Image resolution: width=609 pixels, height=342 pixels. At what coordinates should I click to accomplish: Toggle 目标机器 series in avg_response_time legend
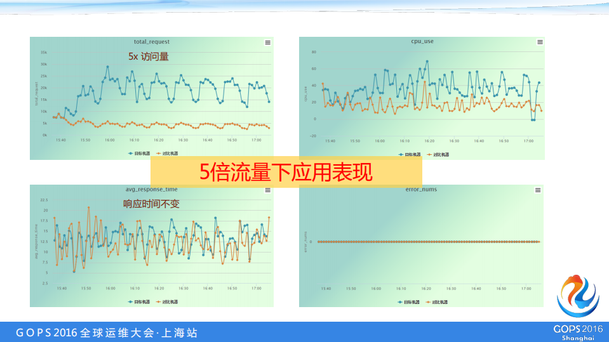(x=139, y=301)
